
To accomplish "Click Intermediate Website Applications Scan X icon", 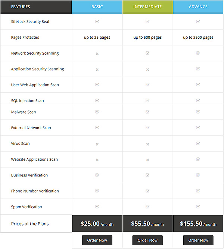I will click(147, 160).
